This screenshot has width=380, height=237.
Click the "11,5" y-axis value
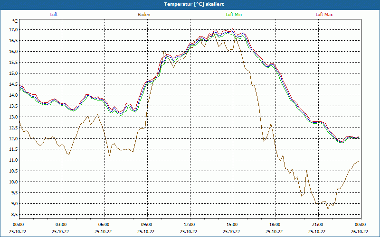point(13,149)
